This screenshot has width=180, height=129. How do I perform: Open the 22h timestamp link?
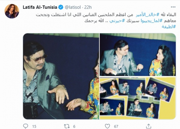point(88,7)
